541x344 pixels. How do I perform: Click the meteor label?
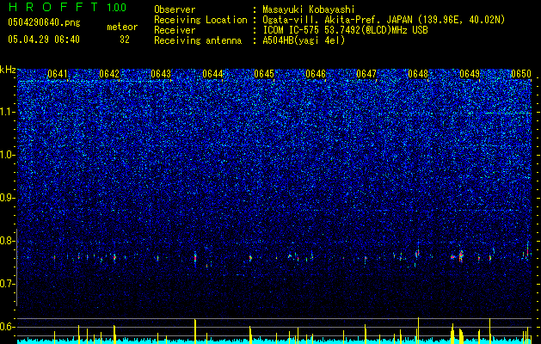tap(122, 27)
